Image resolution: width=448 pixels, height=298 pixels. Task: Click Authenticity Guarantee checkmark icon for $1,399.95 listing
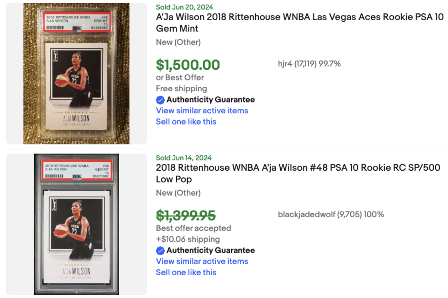[160, 250]
